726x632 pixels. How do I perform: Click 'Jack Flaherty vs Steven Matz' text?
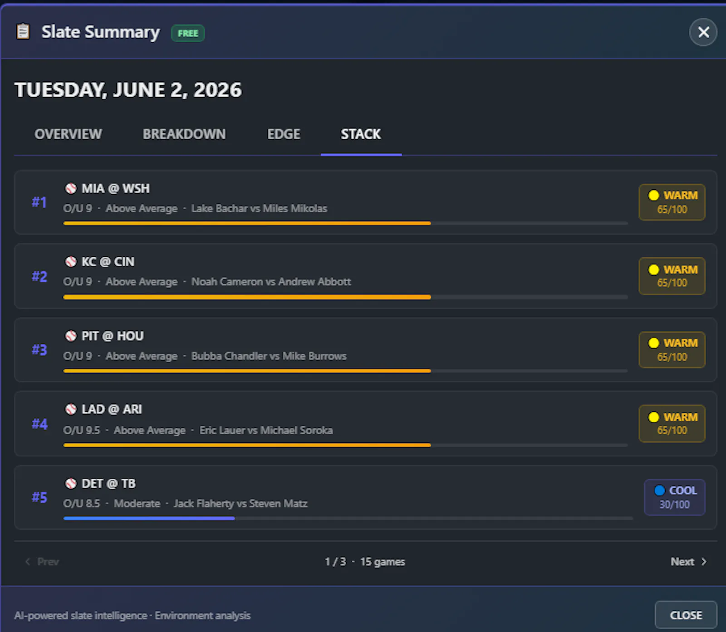click(x=240, y=504)
